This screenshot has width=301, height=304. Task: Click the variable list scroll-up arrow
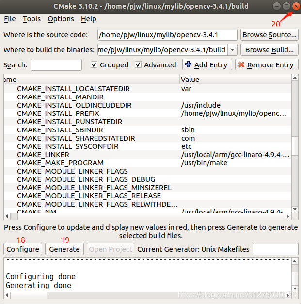coord(295,78)
